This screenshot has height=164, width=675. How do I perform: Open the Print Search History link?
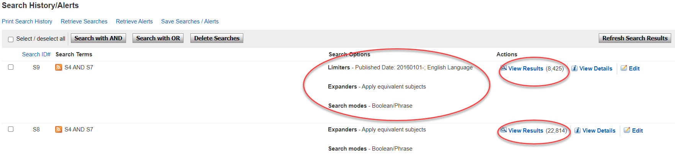(x=27, y=21)
